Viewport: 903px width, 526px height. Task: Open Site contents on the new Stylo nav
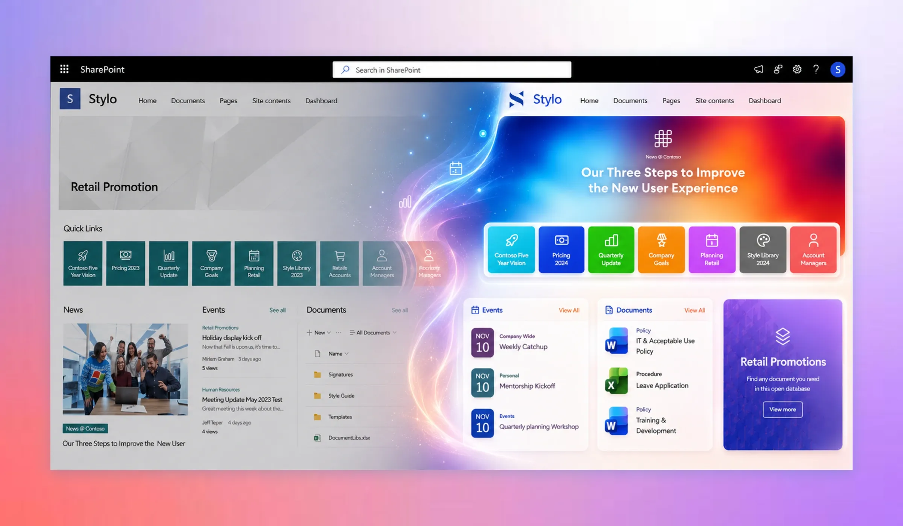click(714, 101)
